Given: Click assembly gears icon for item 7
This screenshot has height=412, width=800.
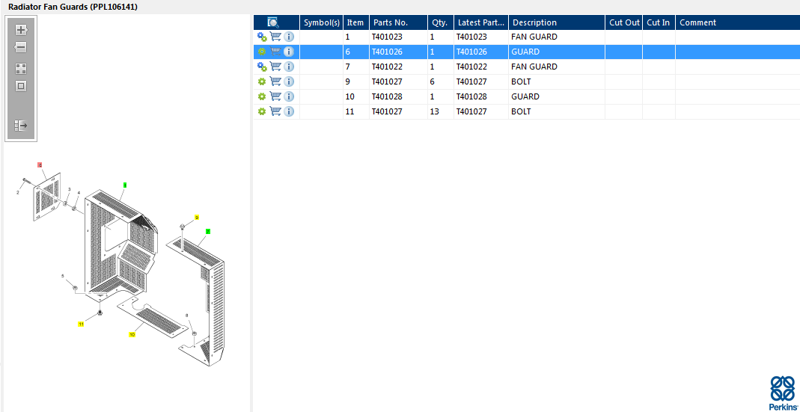Looking at the screenshot, I should [x=262, y=67].
